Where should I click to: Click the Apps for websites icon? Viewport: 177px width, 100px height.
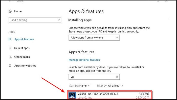coord(10,65)
